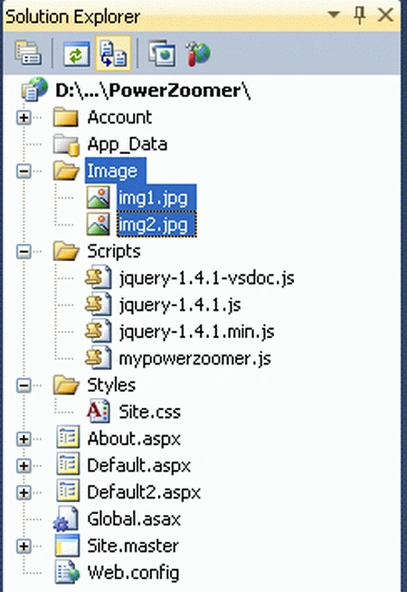Select jquery-1.4.1.js file name
The height and width of the screenshot is (592, 407).
coord(180,306)
